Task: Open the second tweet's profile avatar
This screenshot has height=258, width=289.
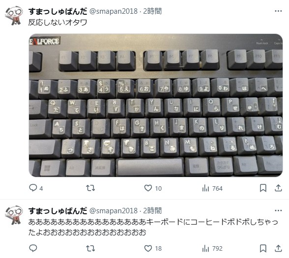Action: click(14, 215)
